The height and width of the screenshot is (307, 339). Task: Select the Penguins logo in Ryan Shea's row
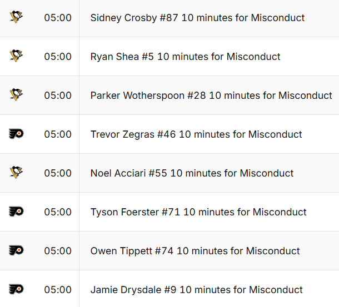[x=16, y=56]
